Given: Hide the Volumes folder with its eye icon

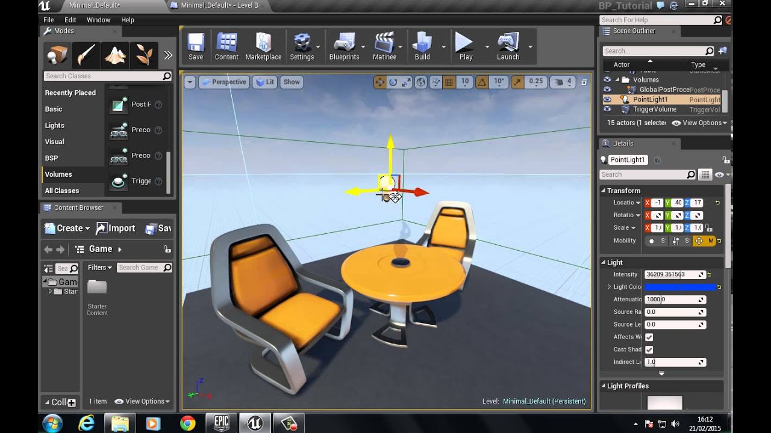Looking at the screenshot, I should pyautogui.click(x=607, y=79).
